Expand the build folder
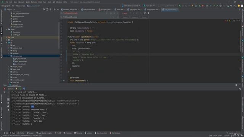Screen dimensions: 244x137 pyautogui.click(x=7, y=37)
